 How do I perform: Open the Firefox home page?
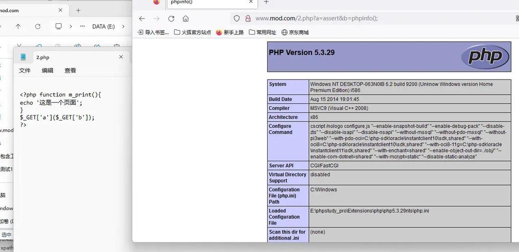pyautogui.click(x=186, y=19)
